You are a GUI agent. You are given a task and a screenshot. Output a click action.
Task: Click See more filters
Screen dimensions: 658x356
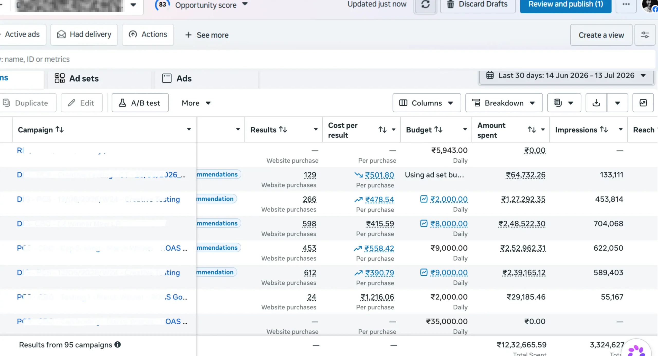207,35
